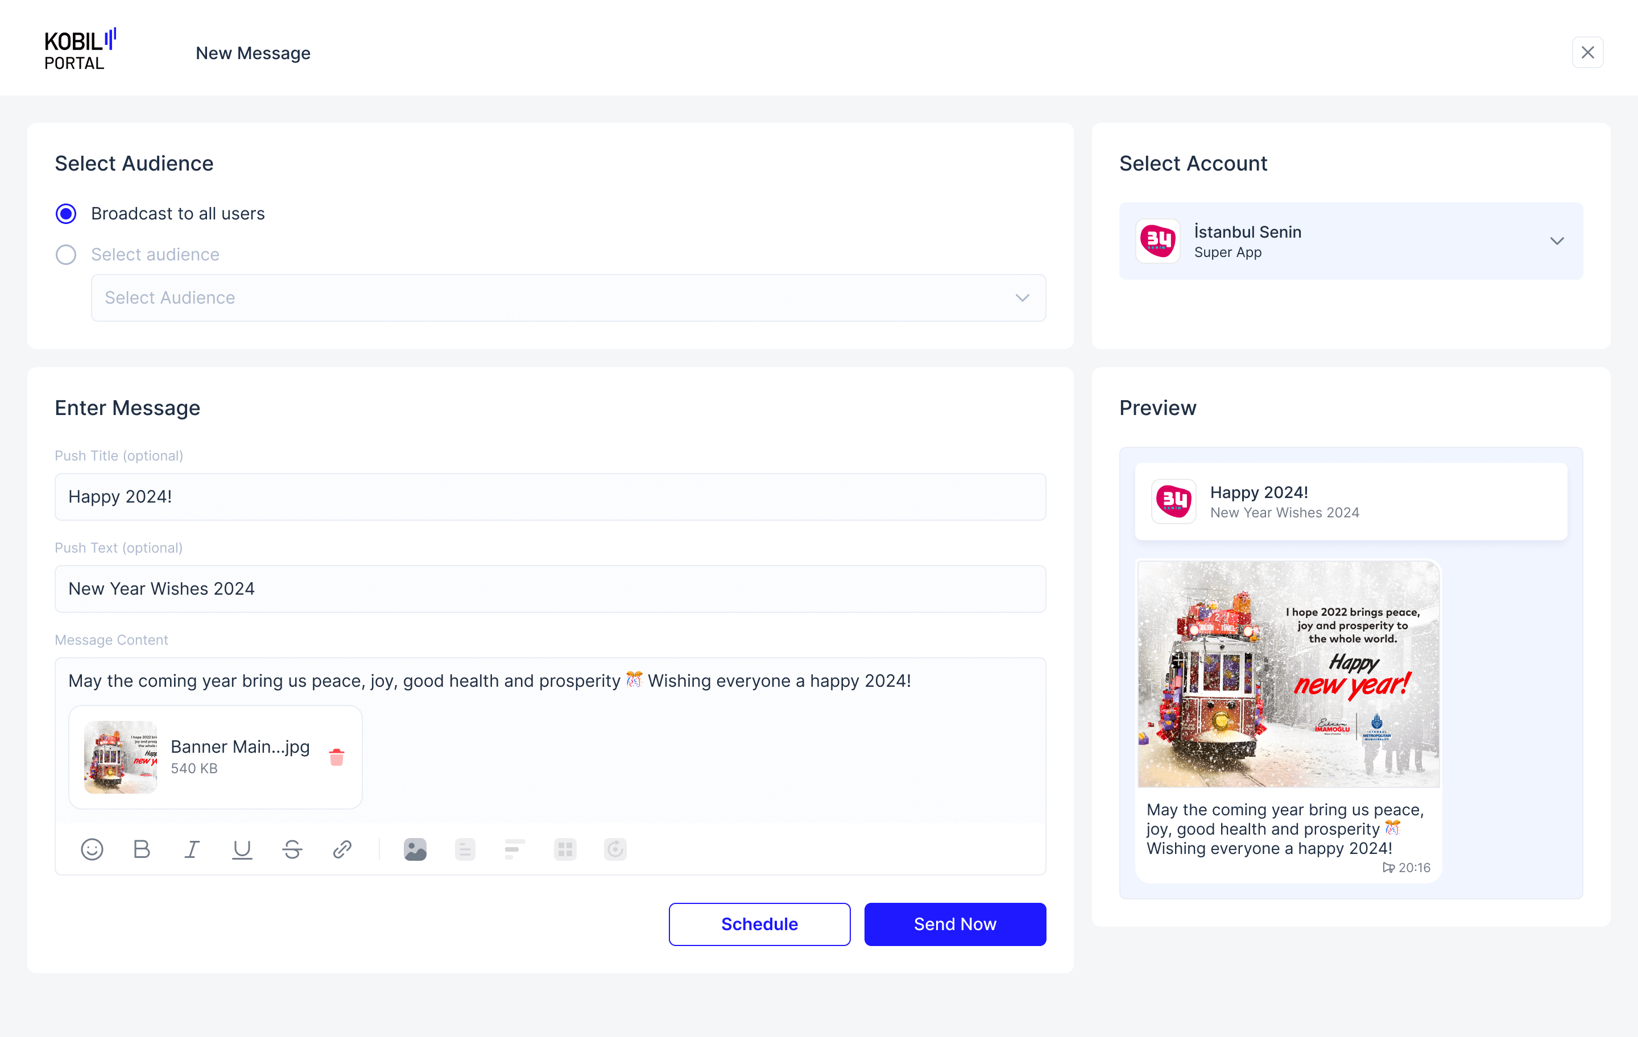The image size is (1638, 1037).
Task: Apply underline formatting
Action: (x=242, y=849)
